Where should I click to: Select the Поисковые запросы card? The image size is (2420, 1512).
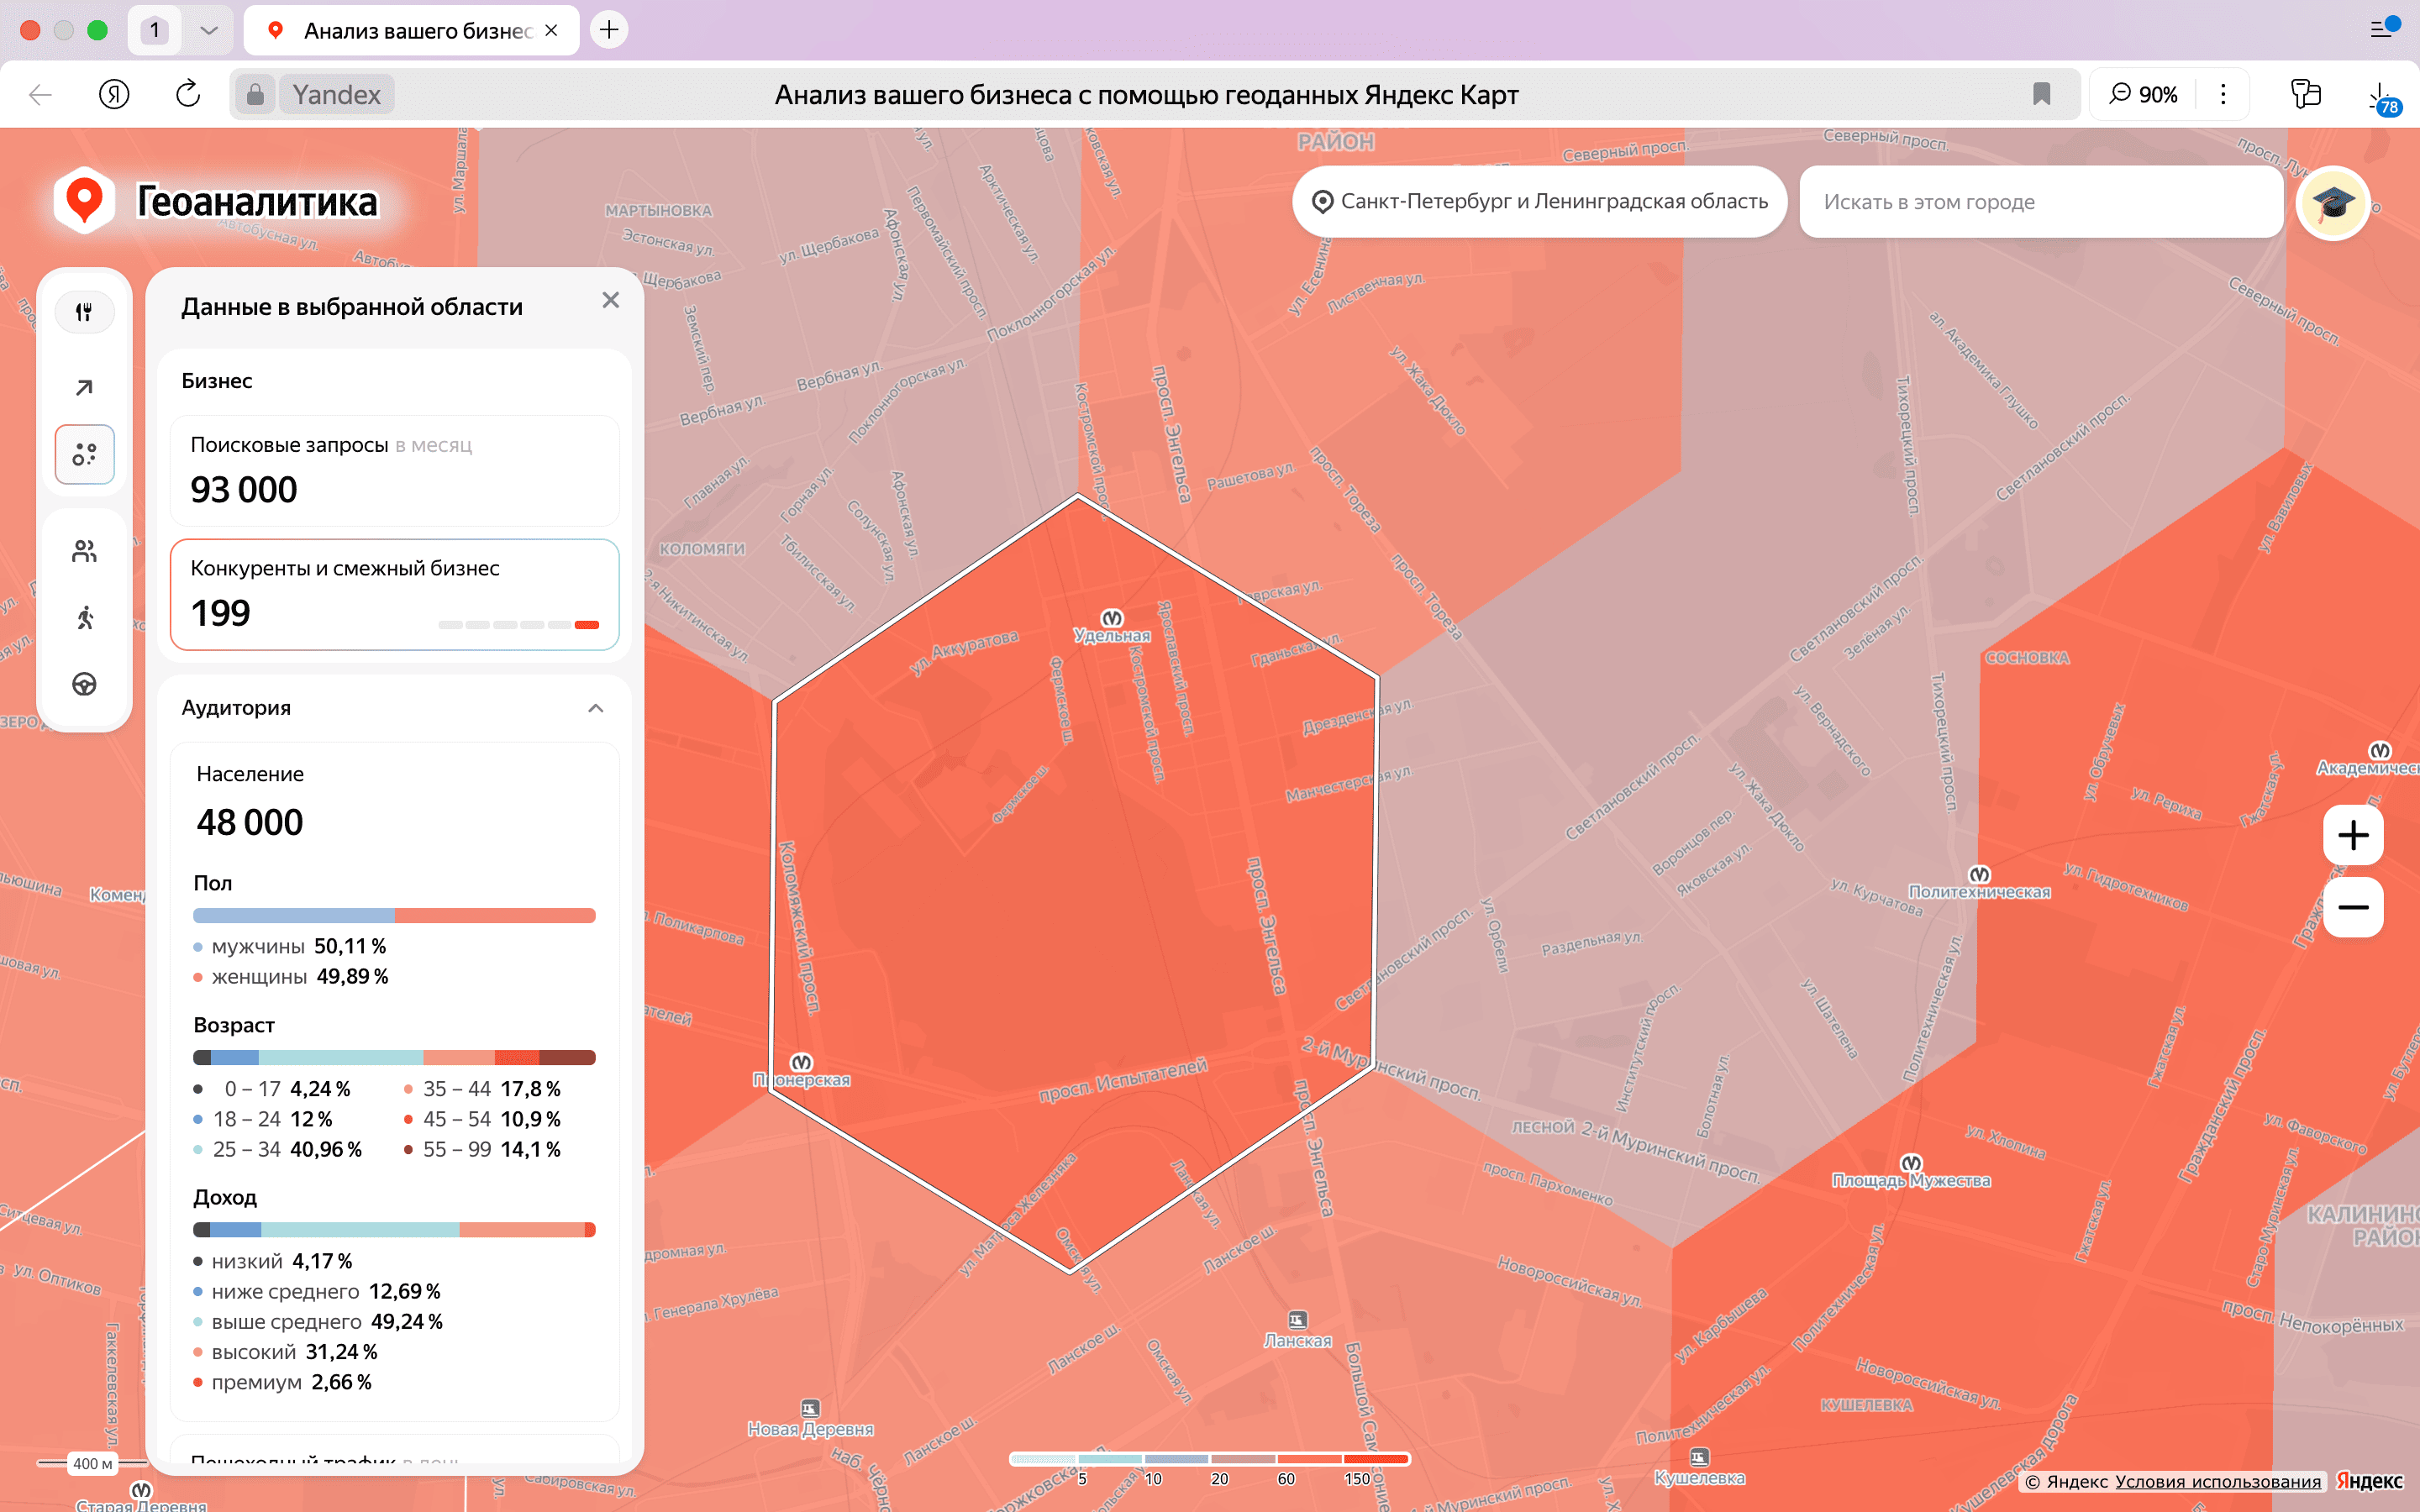tap(394, 470)
